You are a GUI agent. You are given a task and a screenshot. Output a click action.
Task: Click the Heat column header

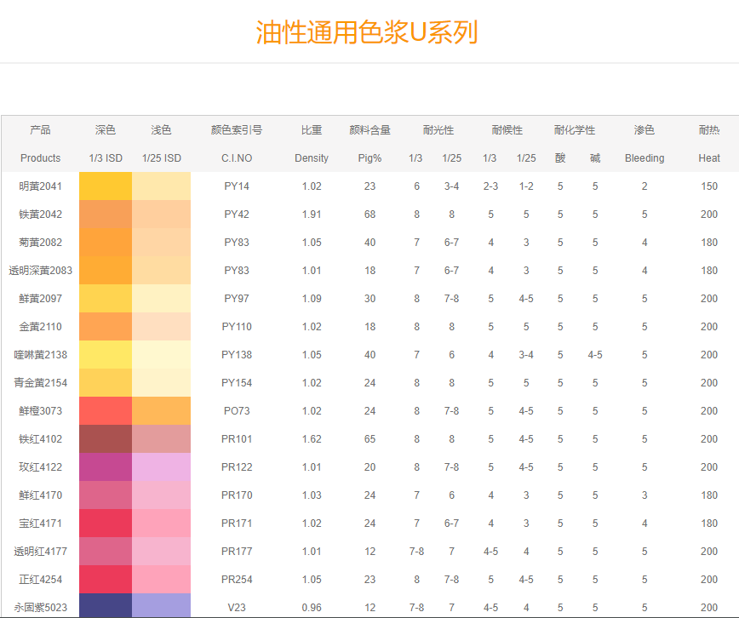coord(709,158)
